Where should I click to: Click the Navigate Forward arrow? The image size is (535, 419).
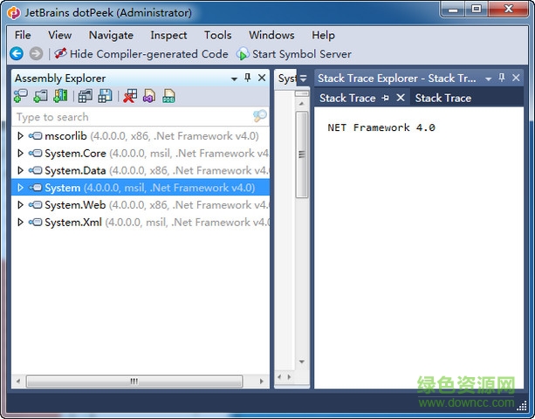pyautogui.click(x=36, y=53)
